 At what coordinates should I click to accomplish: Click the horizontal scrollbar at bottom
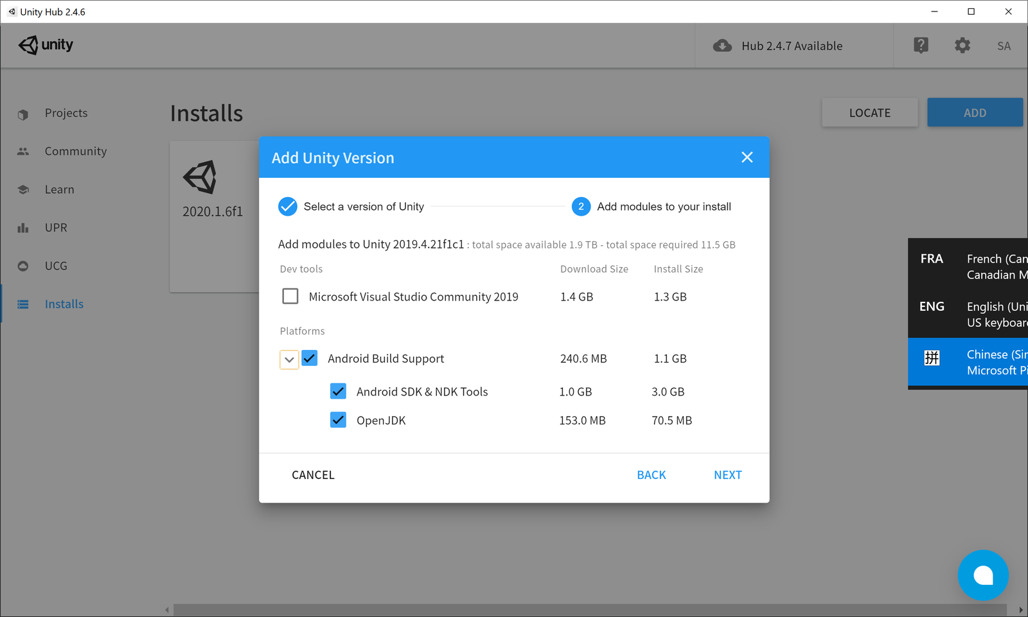point(590,610)
